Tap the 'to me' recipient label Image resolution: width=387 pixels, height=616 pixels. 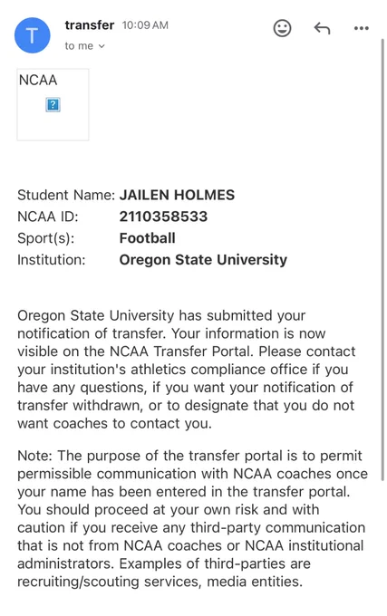[79, 46]
